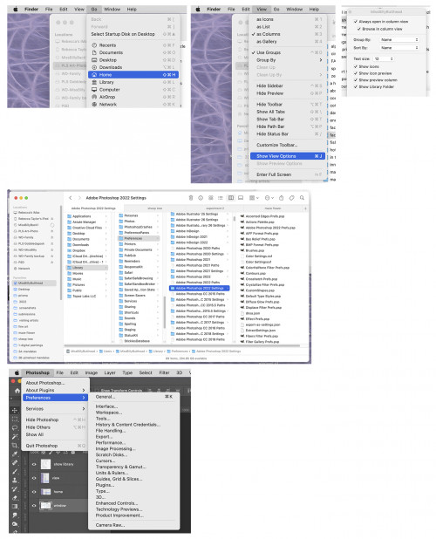The image size is (436, 539).
Task: Select the 'home' layer thumbnail
Action: point(45,492)
